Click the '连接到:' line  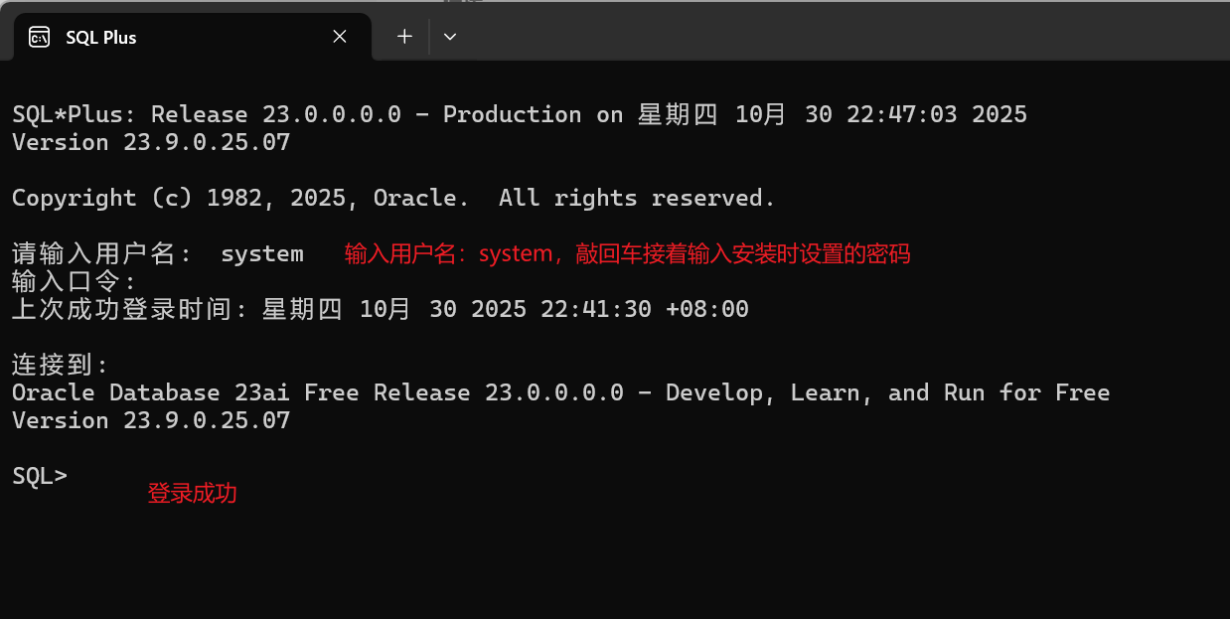(61, 365)
